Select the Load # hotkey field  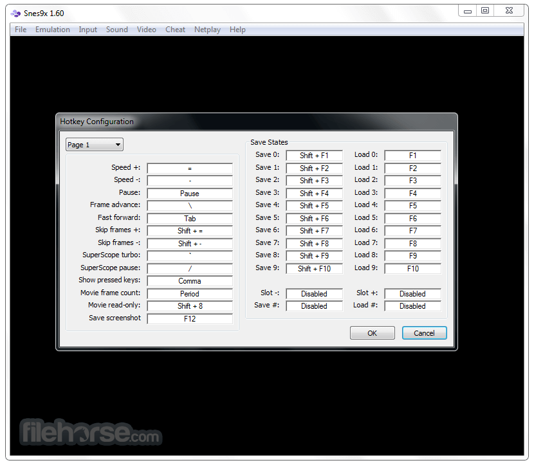413,306
